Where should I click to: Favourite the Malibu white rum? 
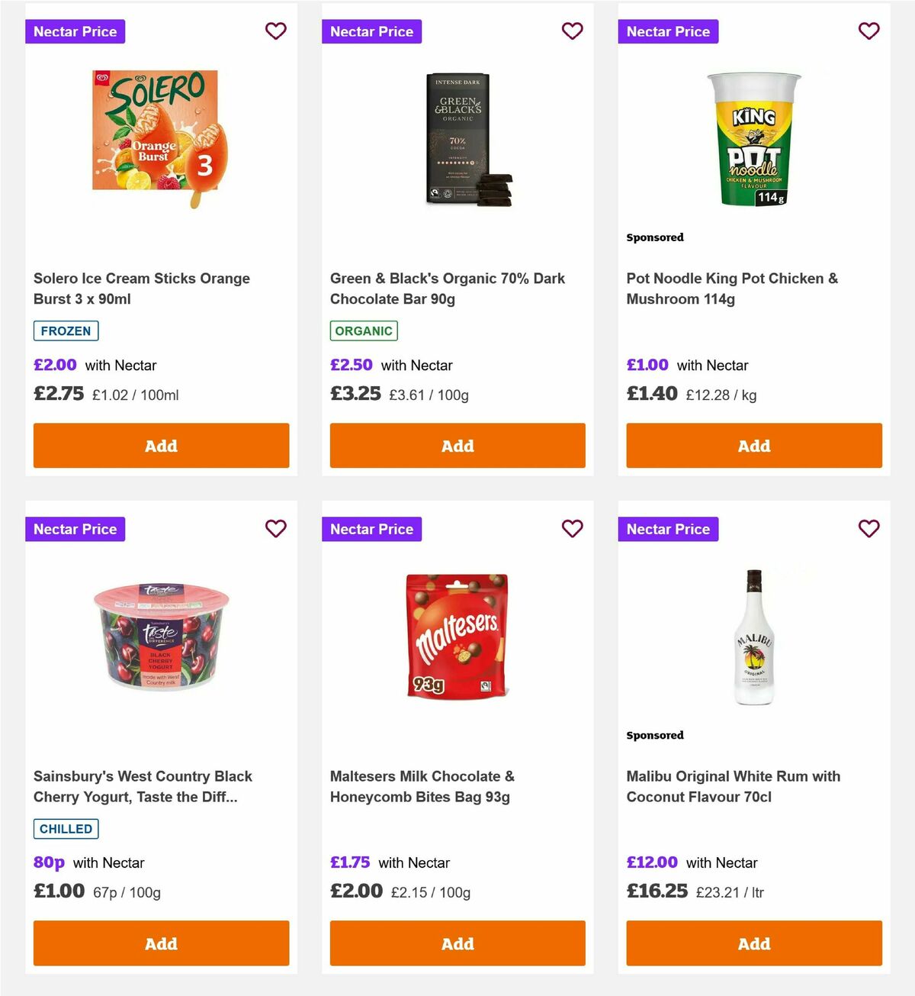[x=868, y=528]
